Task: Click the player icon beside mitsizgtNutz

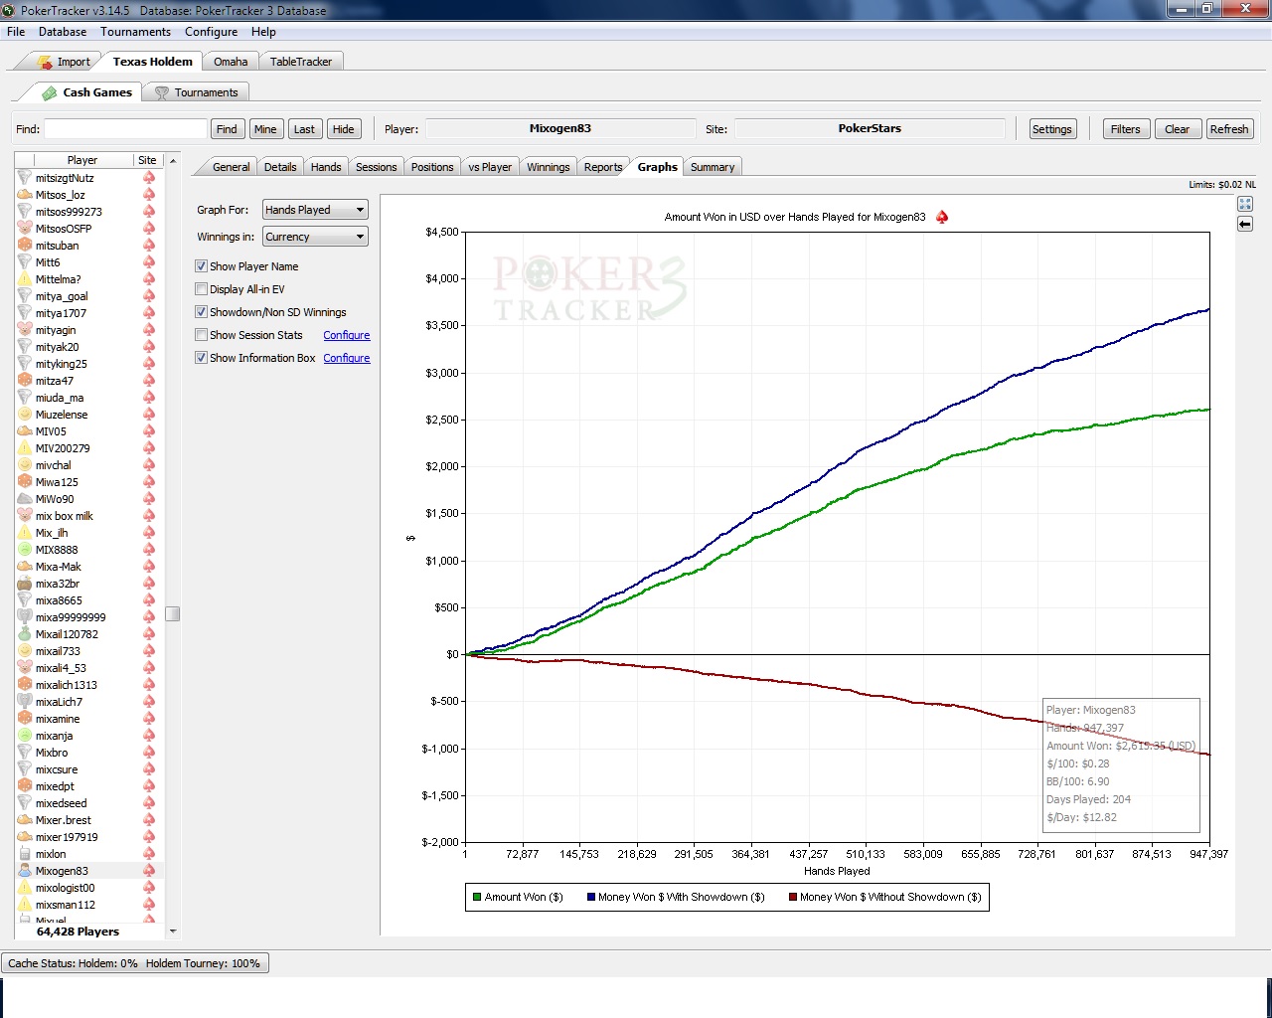Action: click(25, 178)
